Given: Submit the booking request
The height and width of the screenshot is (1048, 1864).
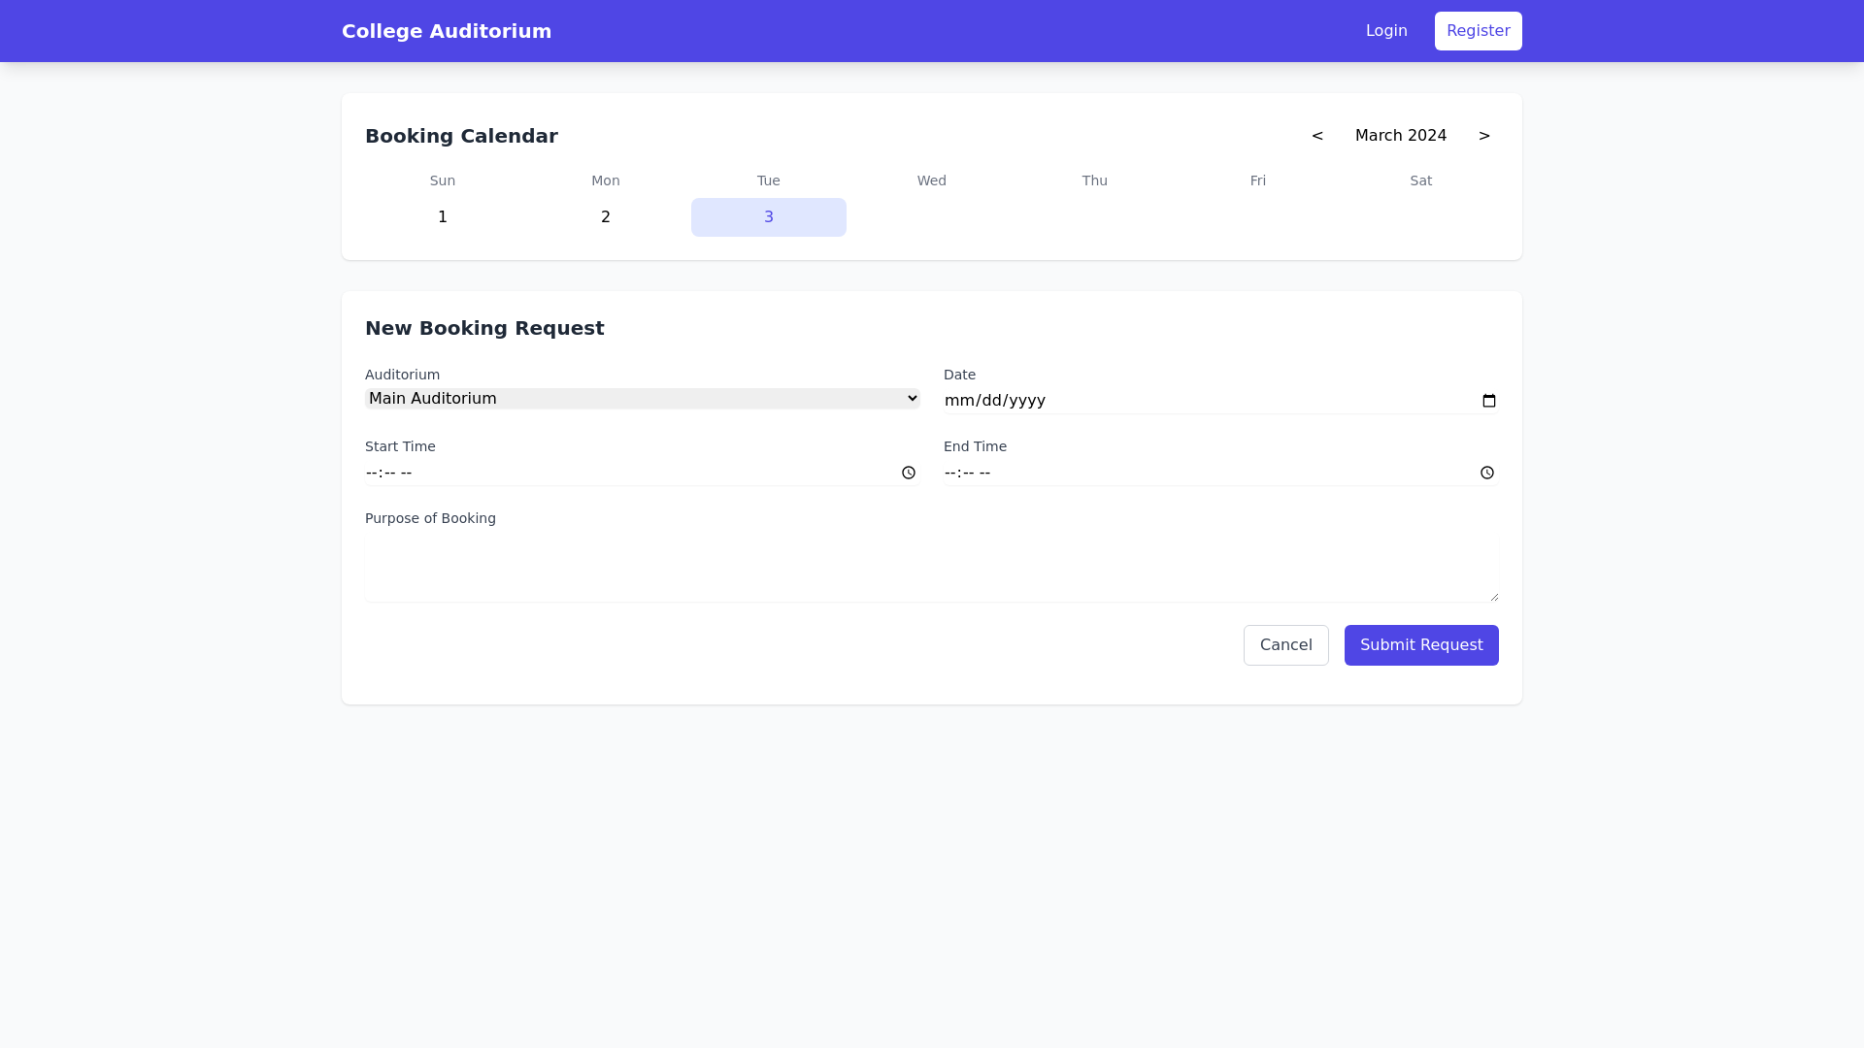Looking at the screenshot, I should pos(1420,644).
